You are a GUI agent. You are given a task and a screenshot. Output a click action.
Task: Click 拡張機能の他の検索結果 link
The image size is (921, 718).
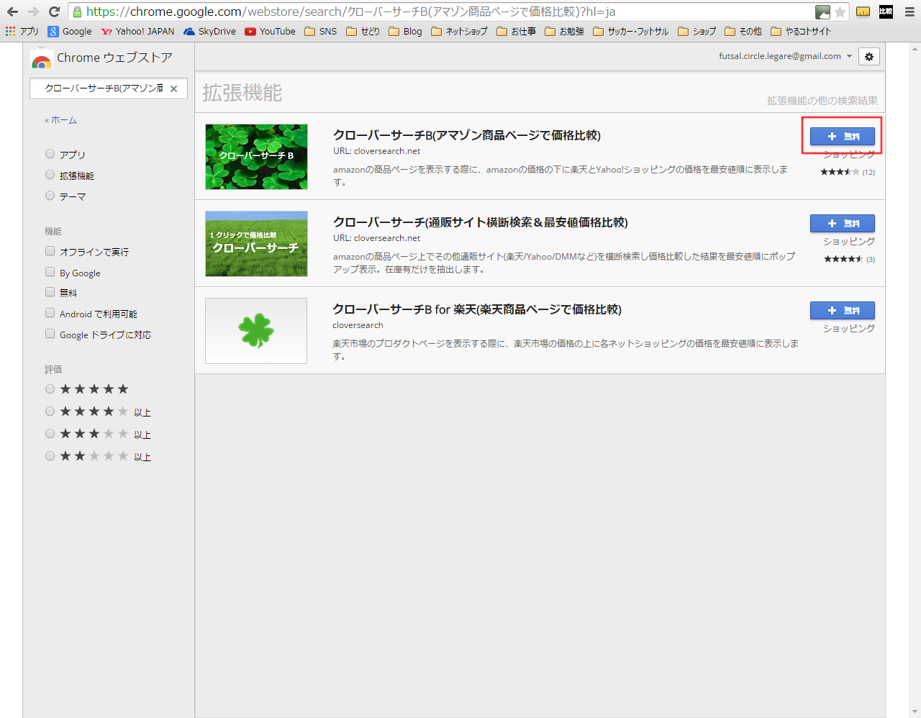[x=822, y=101]
